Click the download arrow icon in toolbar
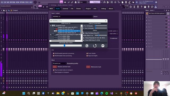This screenshot has height=96, width=170. click(156, 7)
